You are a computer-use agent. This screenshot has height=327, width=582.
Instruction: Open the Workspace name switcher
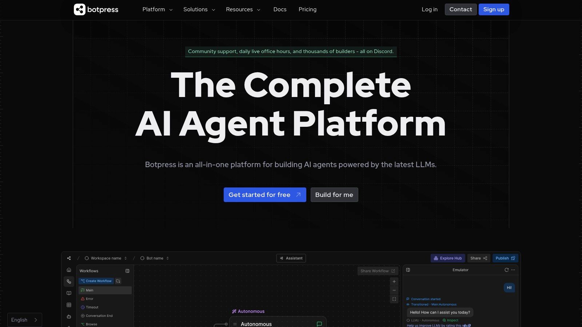pyautogui.click(x=106, y=258)
